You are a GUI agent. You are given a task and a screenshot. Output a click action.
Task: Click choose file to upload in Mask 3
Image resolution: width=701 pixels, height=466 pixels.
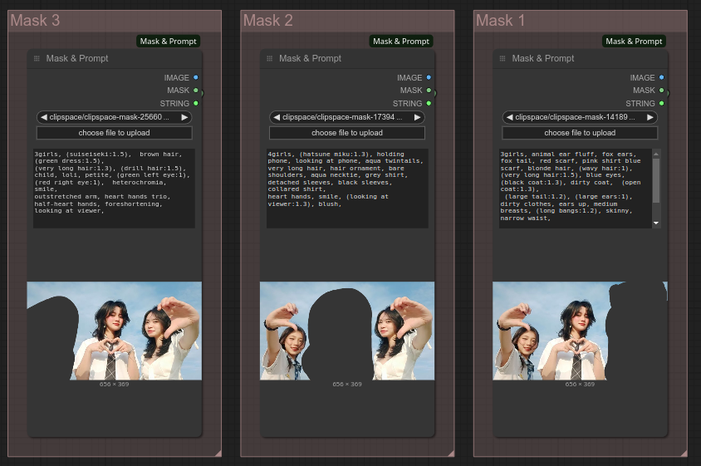point(114,133)
